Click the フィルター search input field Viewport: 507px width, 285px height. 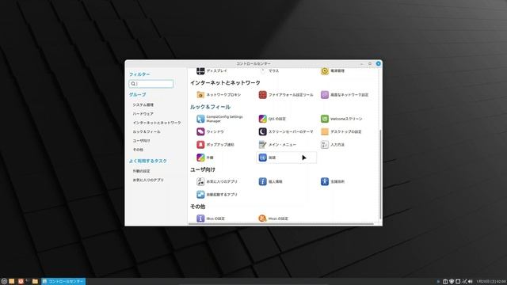(x=151, y=84)
